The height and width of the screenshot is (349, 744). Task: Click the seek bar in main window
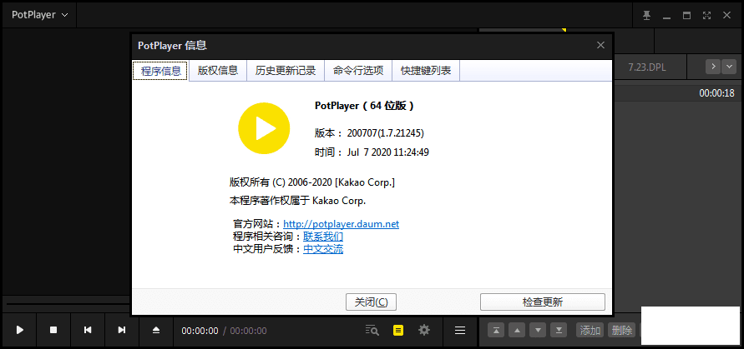pyautogui.click(x=68, y=303)
